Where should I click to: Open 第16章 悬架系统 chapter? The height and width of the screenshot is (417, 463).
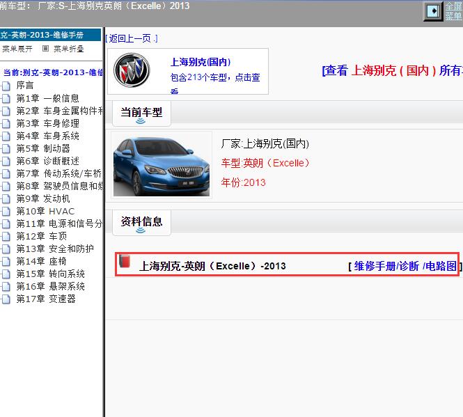pyautogui.click(x=51, y=286)
